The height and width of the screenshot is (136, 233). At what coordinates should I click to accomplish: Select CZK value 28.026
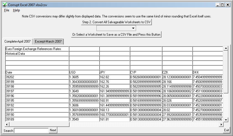coord(177,101)
